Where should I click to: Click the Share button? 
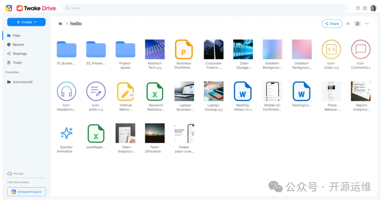(x=332, y=24)
